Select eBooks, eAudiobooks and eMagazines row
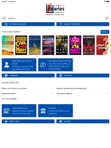111x148 pixels. tap(83, 88)
